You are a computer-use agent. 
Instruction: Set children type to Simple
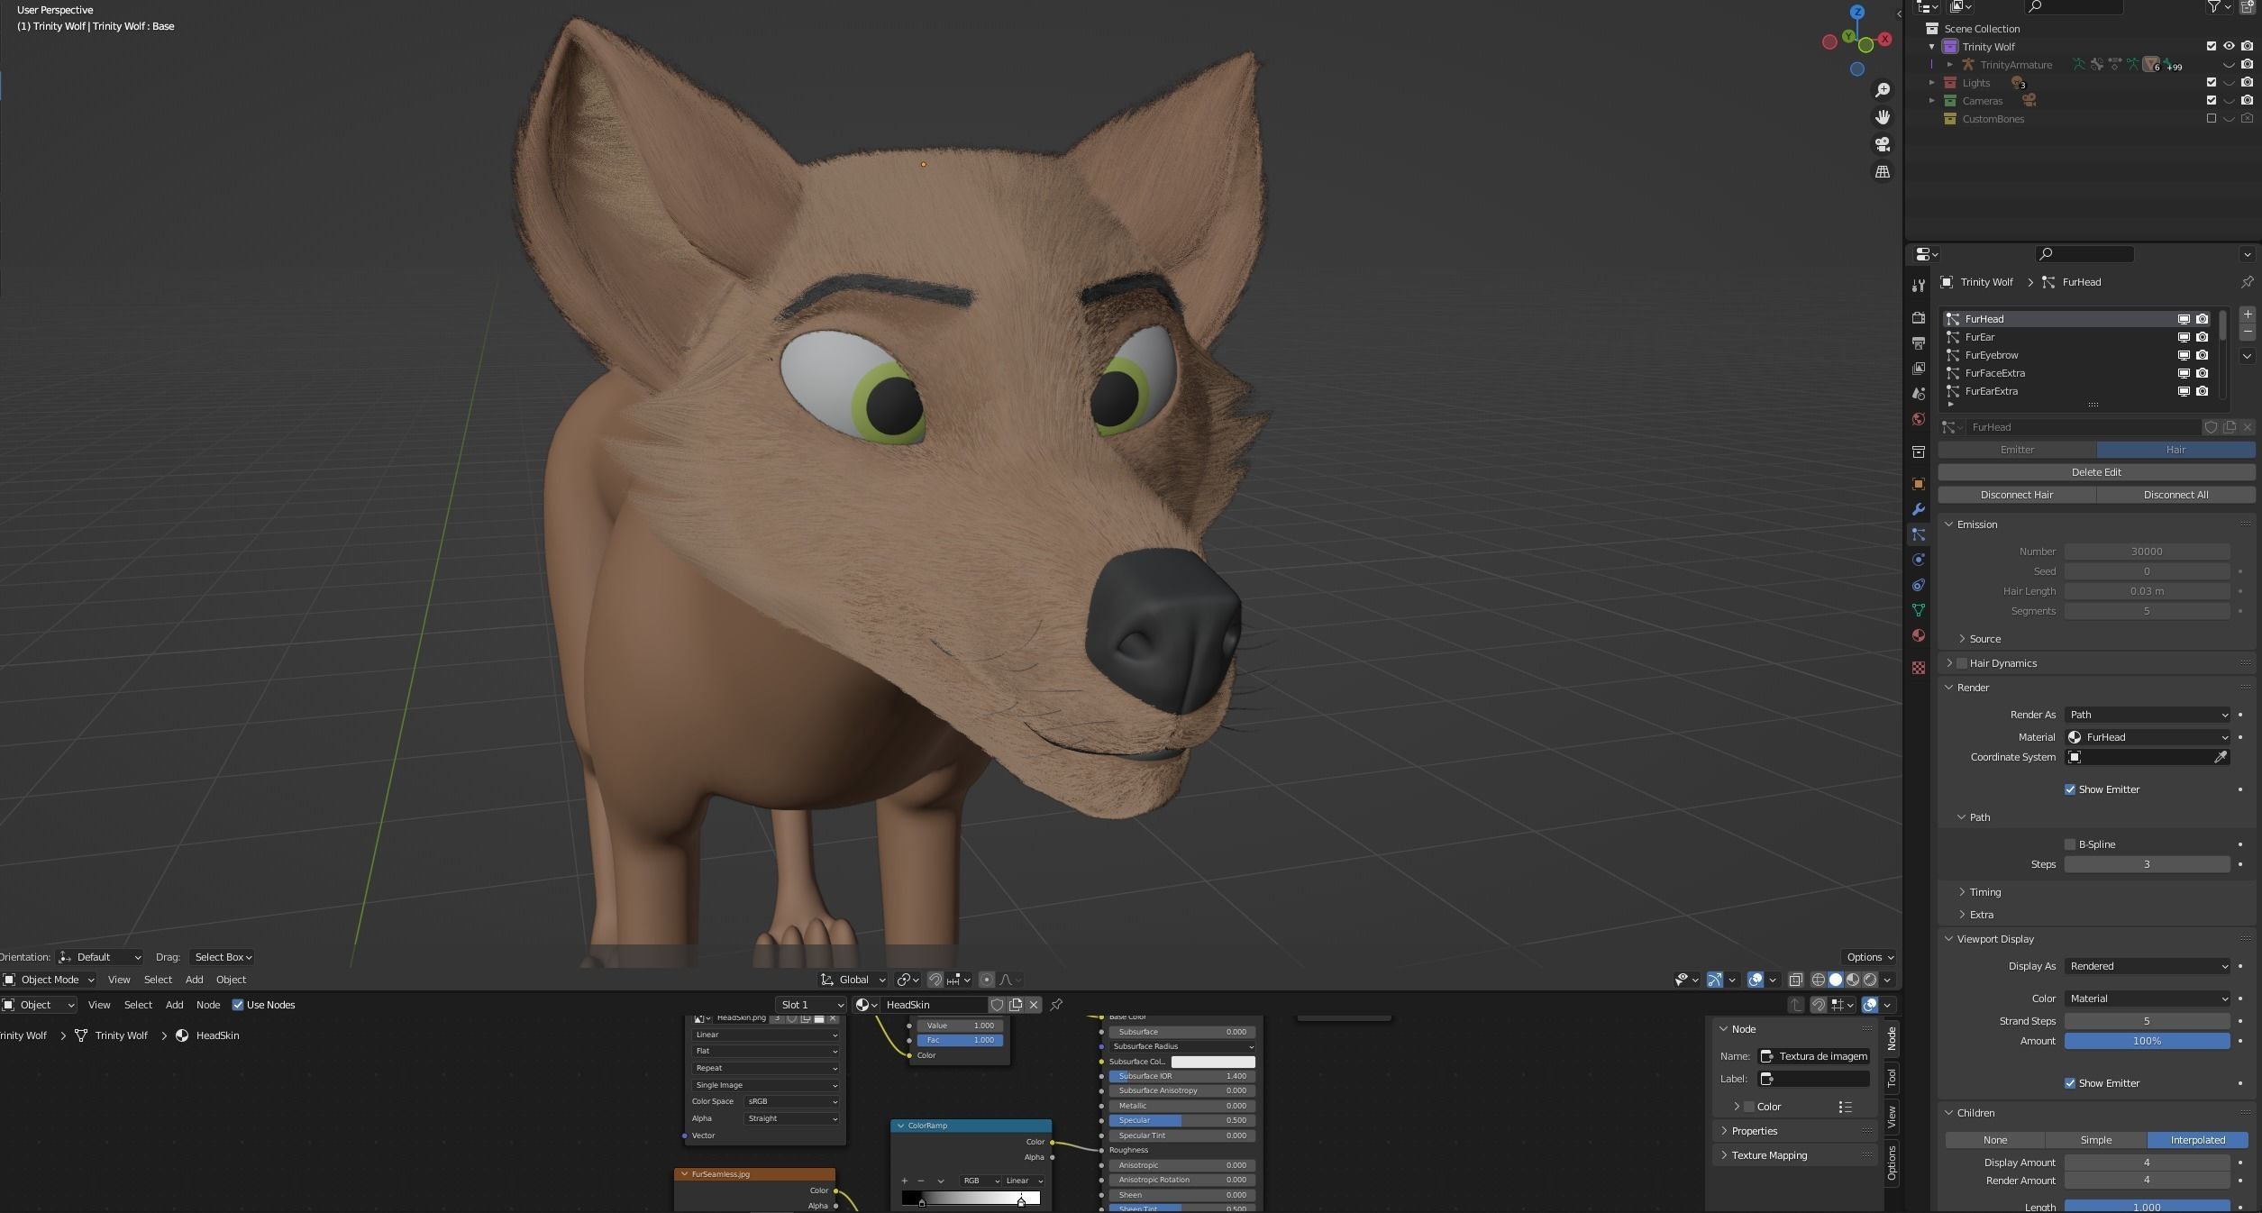(x=2096, y=1140)
